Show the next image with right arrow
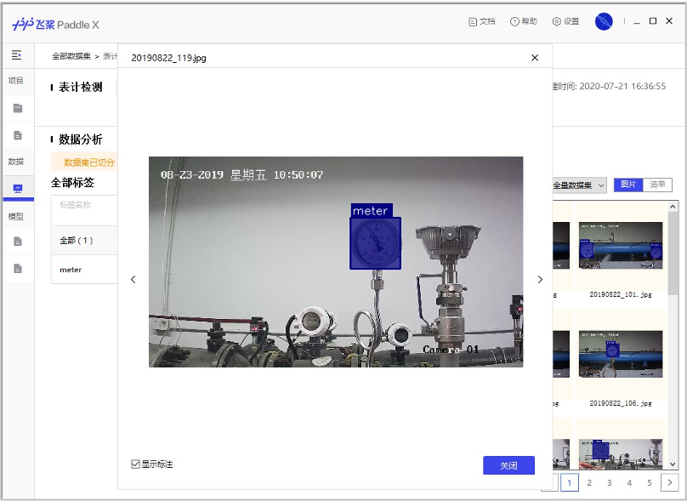Viewport: 687px width, 501px height. click(x=539, y=279)
